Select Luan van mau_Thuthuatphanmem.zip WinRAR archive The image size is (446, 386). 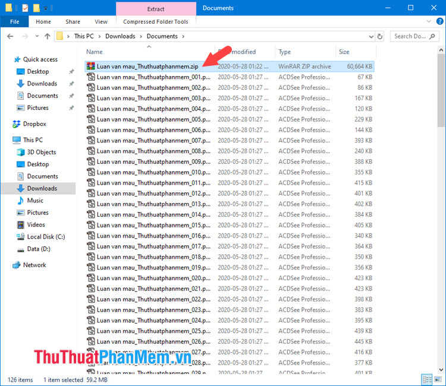click(x=230, y=67)
